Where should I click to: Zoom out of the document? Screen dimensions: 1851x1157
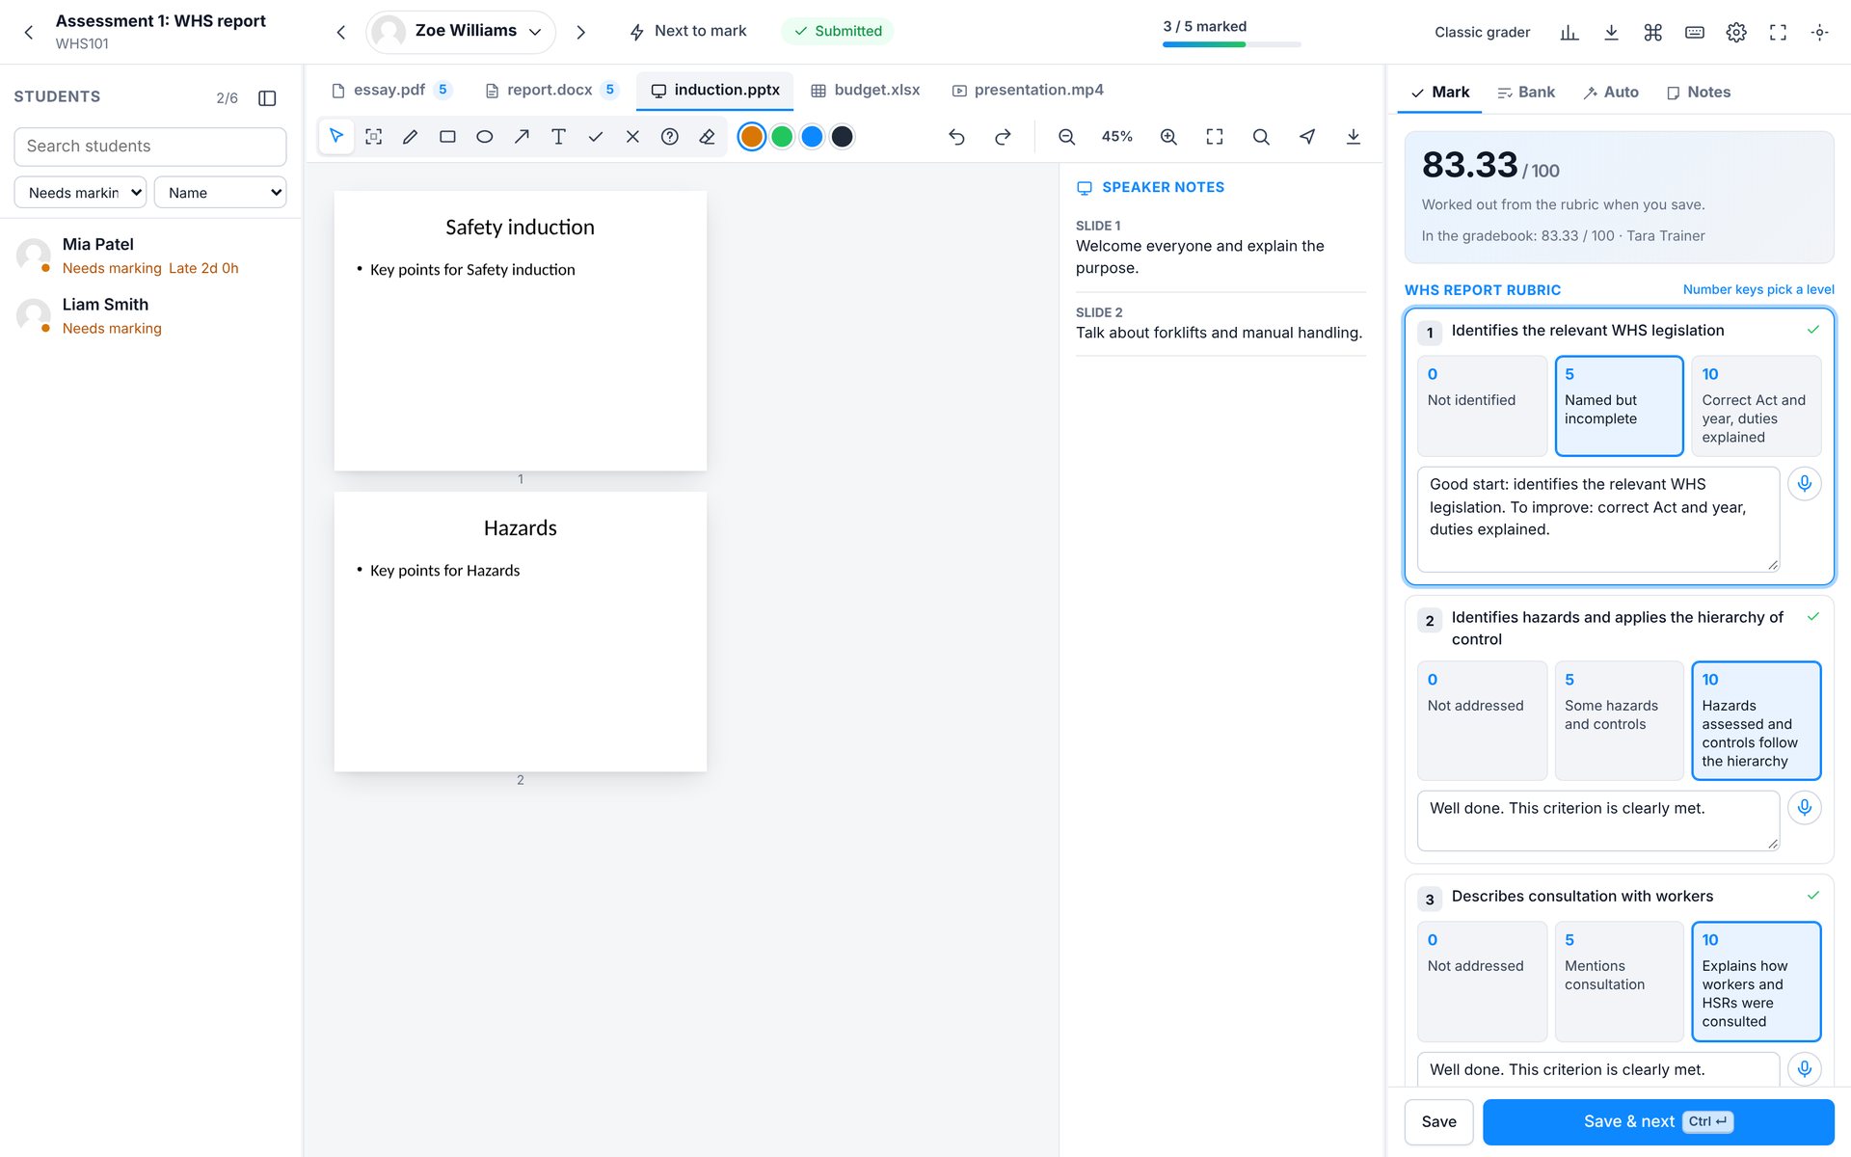[1066, 137]
